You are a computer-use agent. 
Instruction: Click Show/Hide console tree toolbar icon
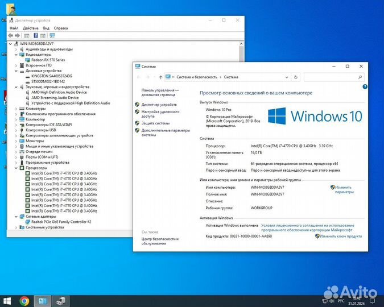point(27,36)
